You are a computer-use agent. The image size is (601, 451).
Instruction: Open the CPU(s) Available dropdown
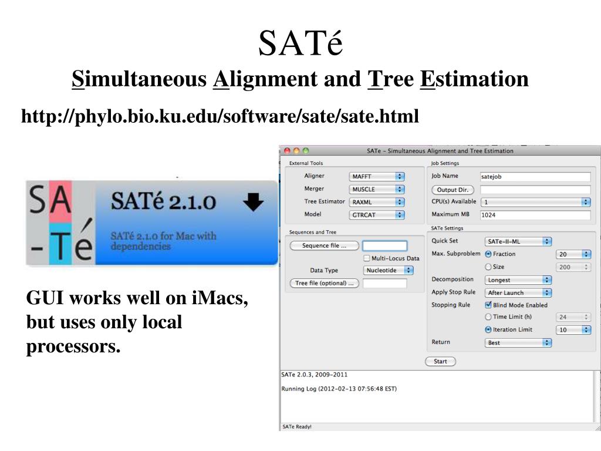[535, 202]
